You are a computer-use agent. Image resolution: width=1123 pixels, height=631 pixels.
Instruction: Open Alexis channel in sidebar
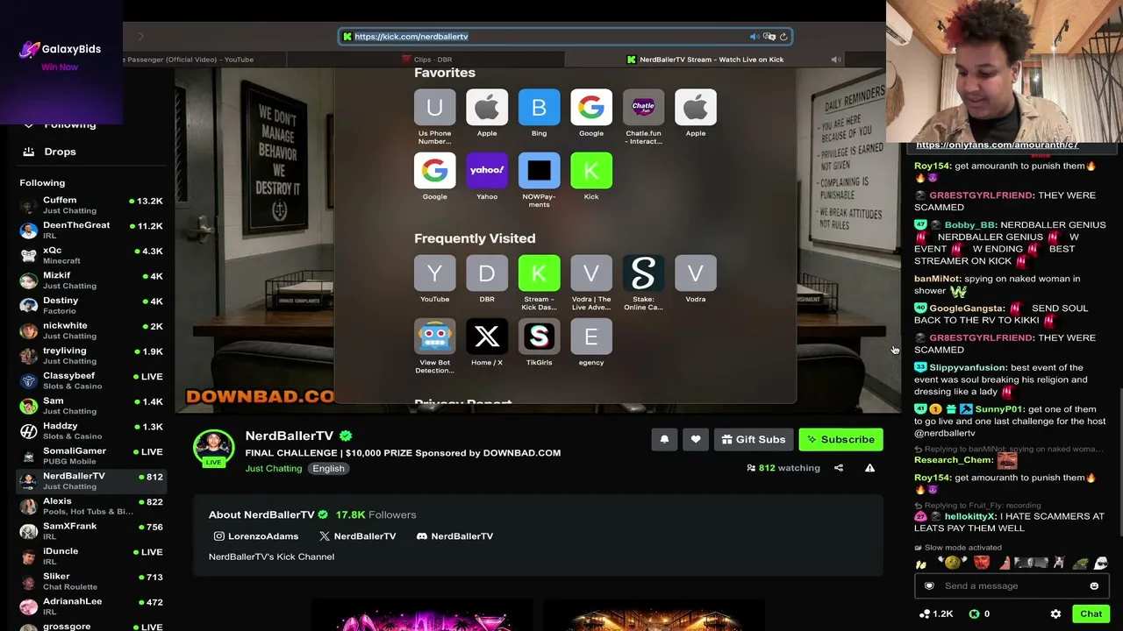tap(91, 506)
